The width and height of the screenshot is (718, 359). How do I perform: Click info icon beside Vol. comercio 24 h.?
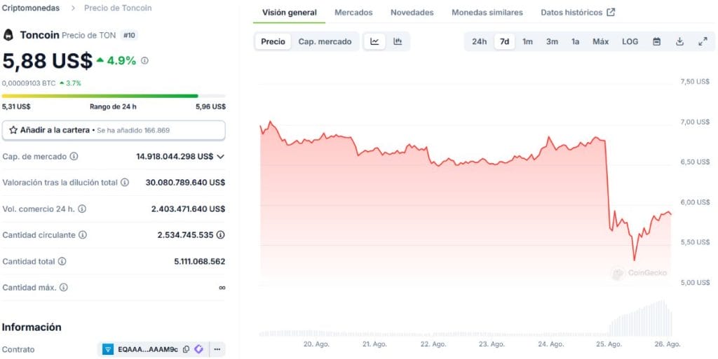pos(82,209)
